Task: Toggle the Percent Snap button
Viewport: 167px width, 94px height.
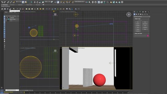Action: 67,2
